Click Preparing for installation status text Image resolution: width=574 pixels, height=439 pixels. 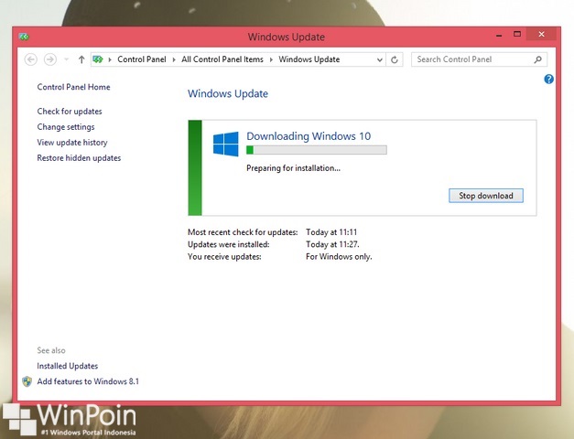(x=293, y=168)
